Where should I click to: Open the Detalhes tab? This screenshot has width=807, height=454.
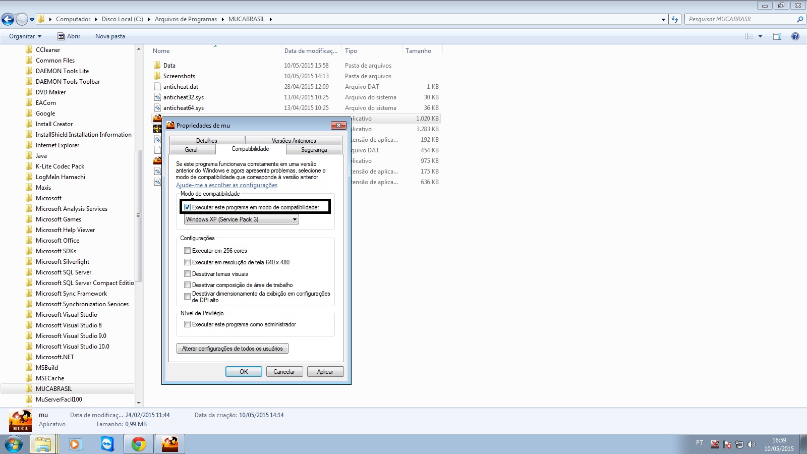(x=207, y=141)
